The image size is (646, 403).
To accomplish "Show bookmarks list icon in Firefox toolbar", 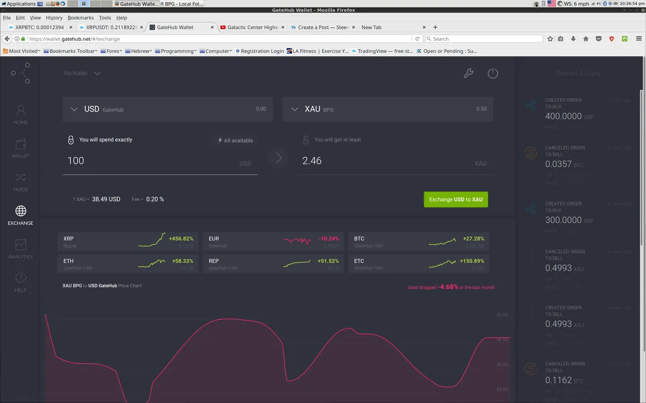I will click(561, 39).
